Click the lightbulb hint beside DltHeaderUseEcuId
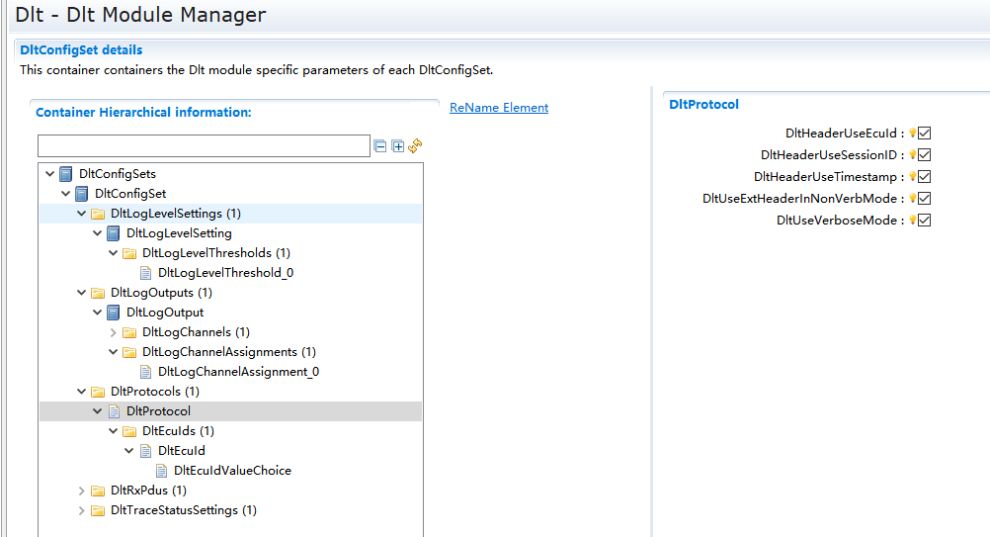The image size is (990, 537). 912,134
